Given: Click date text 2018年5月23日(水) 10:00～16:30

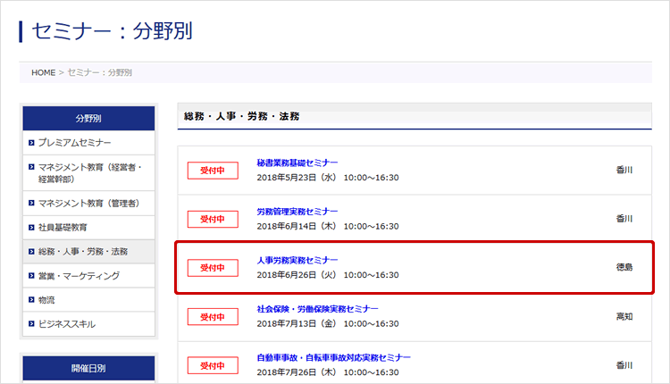Looking at the screenshot, I should point(328,178).
